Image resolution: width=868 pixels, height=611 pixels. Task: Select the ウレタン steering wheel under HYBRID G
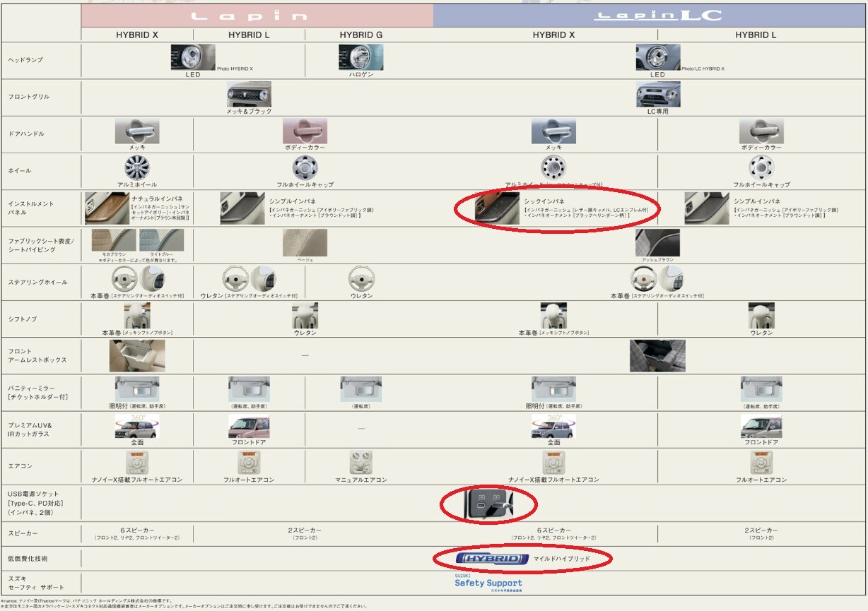tap(361, 278)
